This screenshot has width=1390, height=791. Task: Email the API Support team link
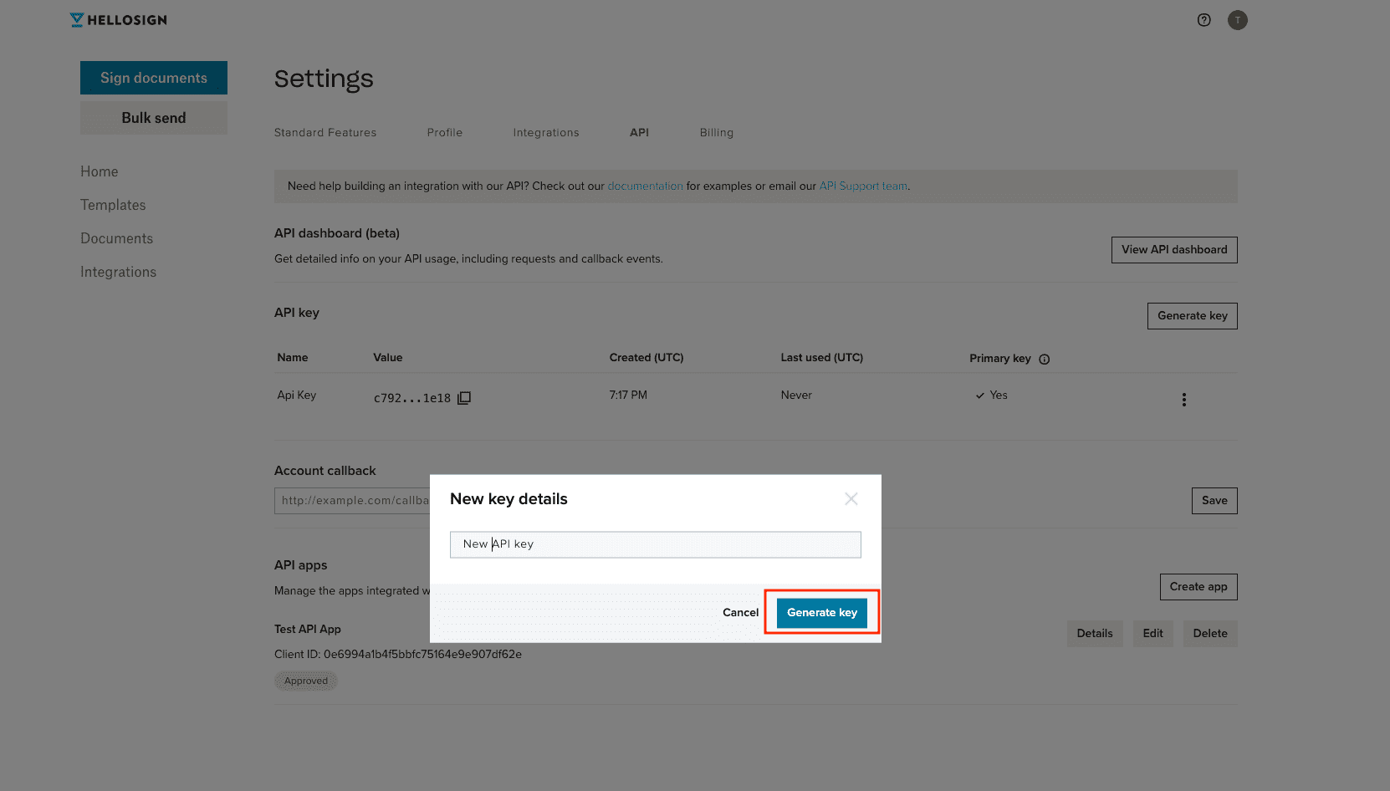tap(862, 186)
